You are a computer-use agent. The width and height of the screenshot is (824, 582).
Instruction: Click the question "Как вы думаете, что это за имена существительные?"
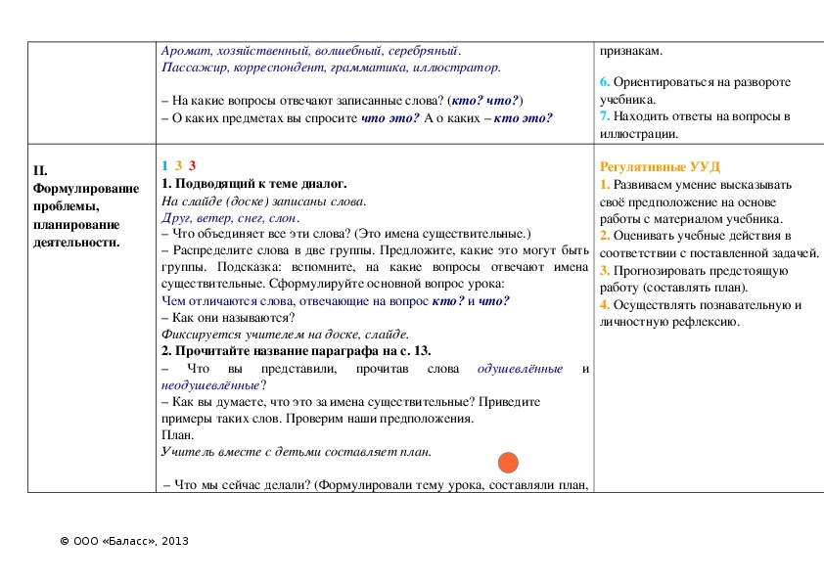(x=323, y=402)
